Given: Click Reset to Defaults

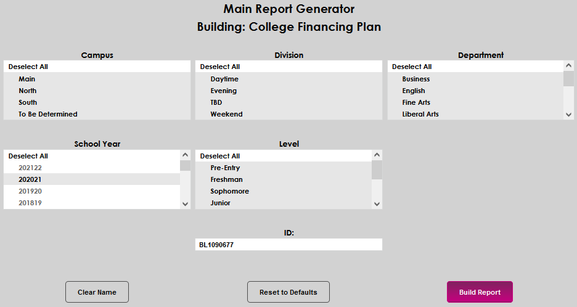Looking at the screenshot, I should tap(288, 292).
